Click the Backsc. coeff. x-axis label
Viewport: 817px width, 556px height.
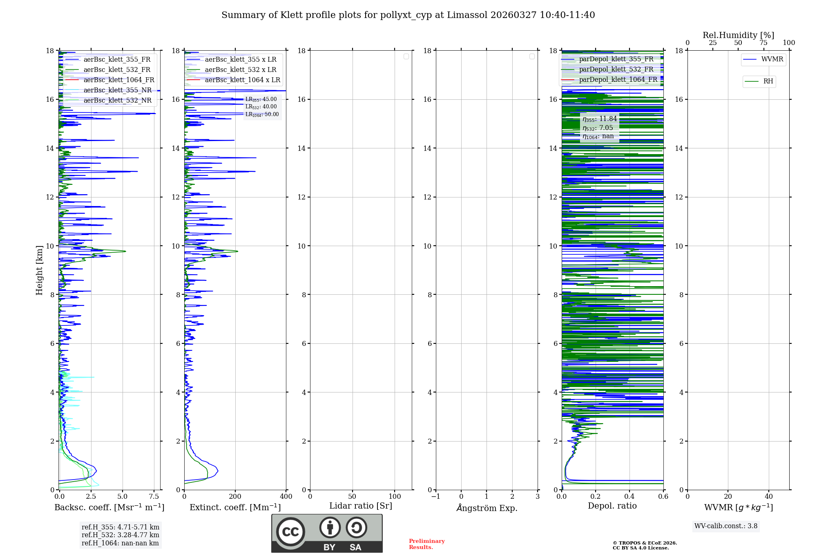point(109,507)
